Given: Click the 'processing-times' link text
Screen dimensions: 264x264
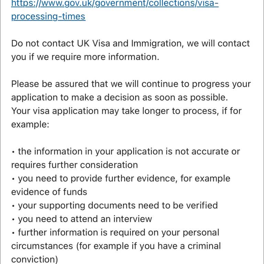Looking at the screenshot, I should (48, 16).
